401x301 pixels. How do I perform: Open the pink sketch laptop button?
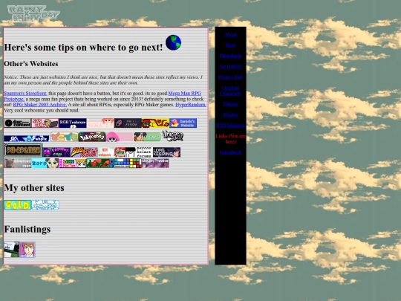45,123
